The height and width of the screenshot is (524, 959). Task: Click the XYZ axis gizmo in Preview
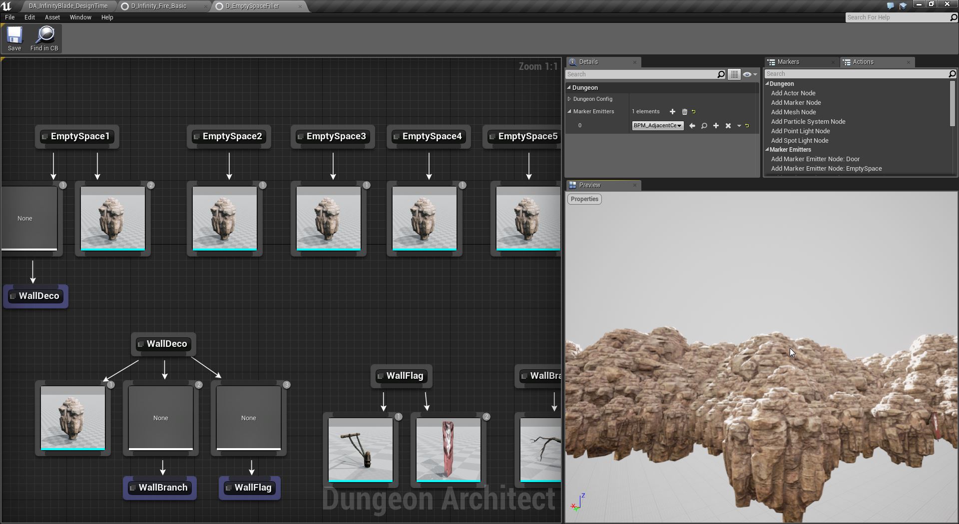577,503
